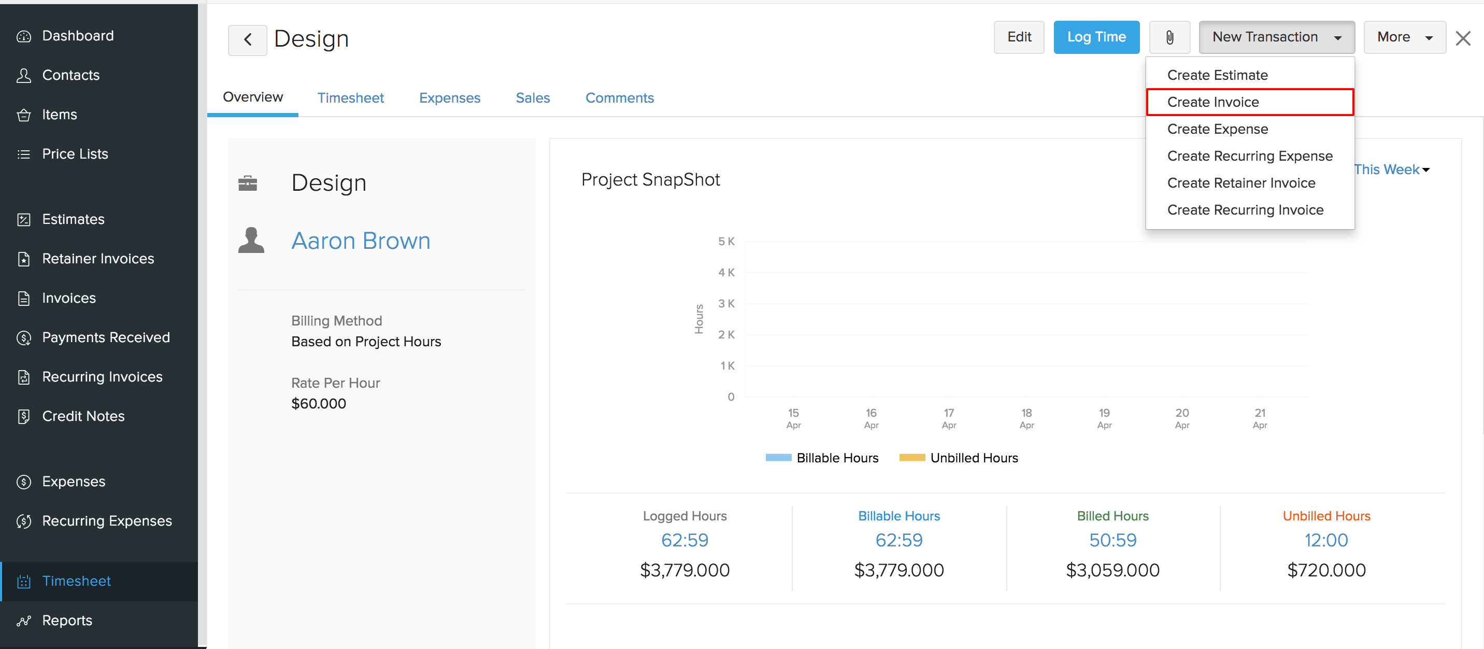Click the Timesheet tab

351,97
